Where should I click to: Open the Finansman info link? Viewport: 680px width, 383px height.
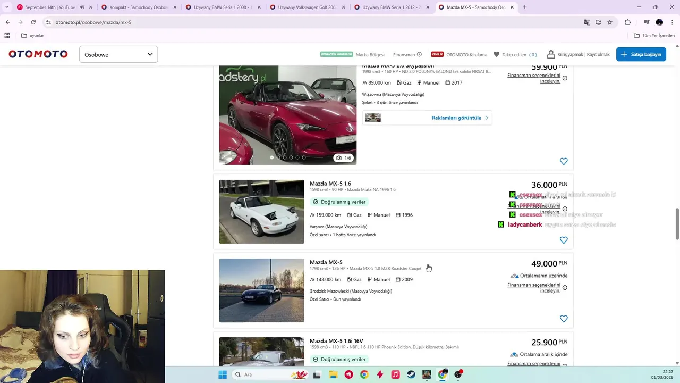click(407, 55)
